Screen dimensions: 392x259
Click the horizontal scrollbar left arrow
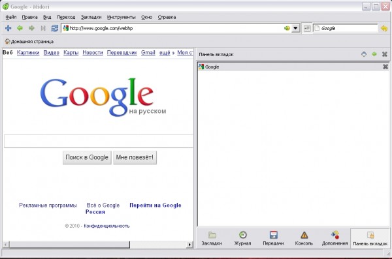pyautogui.click(x=6, y=245)
